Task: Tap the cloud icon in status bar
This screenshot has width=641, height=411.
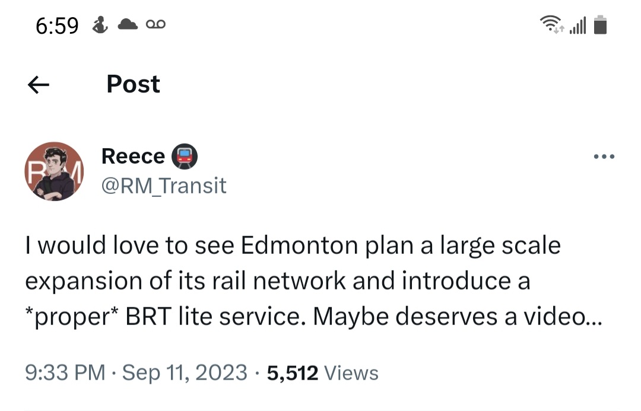Action: pyautogui.click(x=128, y=26)
